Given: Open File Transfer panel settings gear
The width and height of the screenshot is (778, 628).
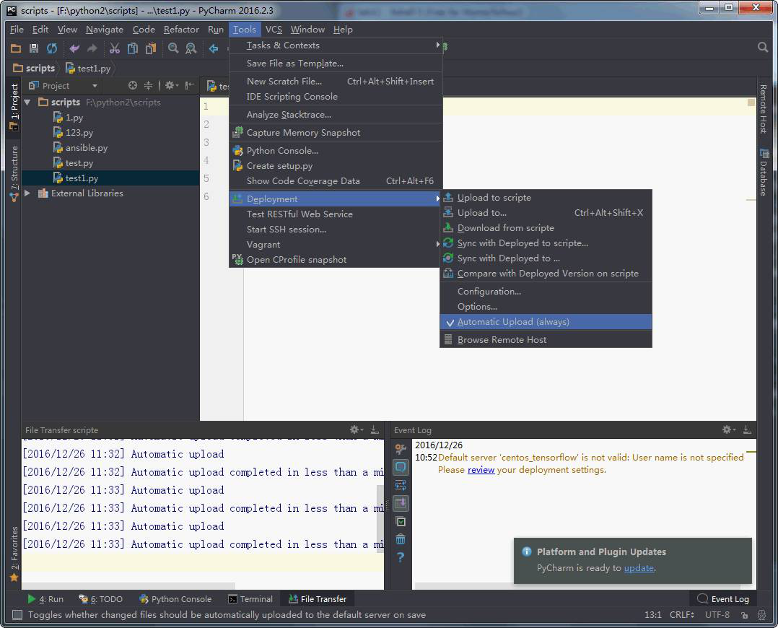Looking at the screenshot, I should 355,429.
